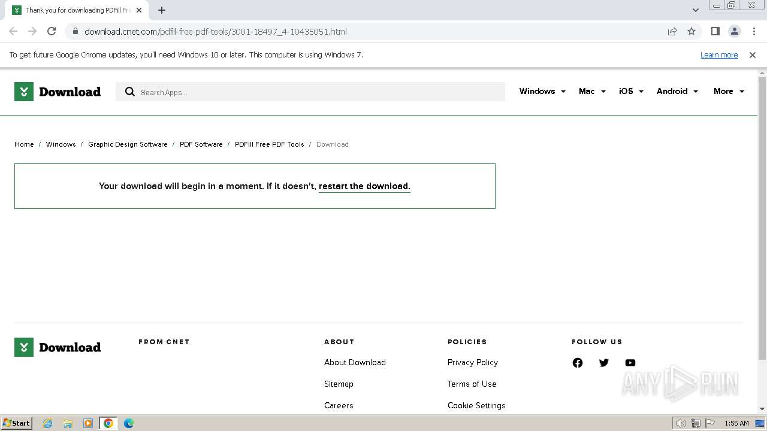View site information via lock icon
Screen dimensions: 767x431
(75, 31)
